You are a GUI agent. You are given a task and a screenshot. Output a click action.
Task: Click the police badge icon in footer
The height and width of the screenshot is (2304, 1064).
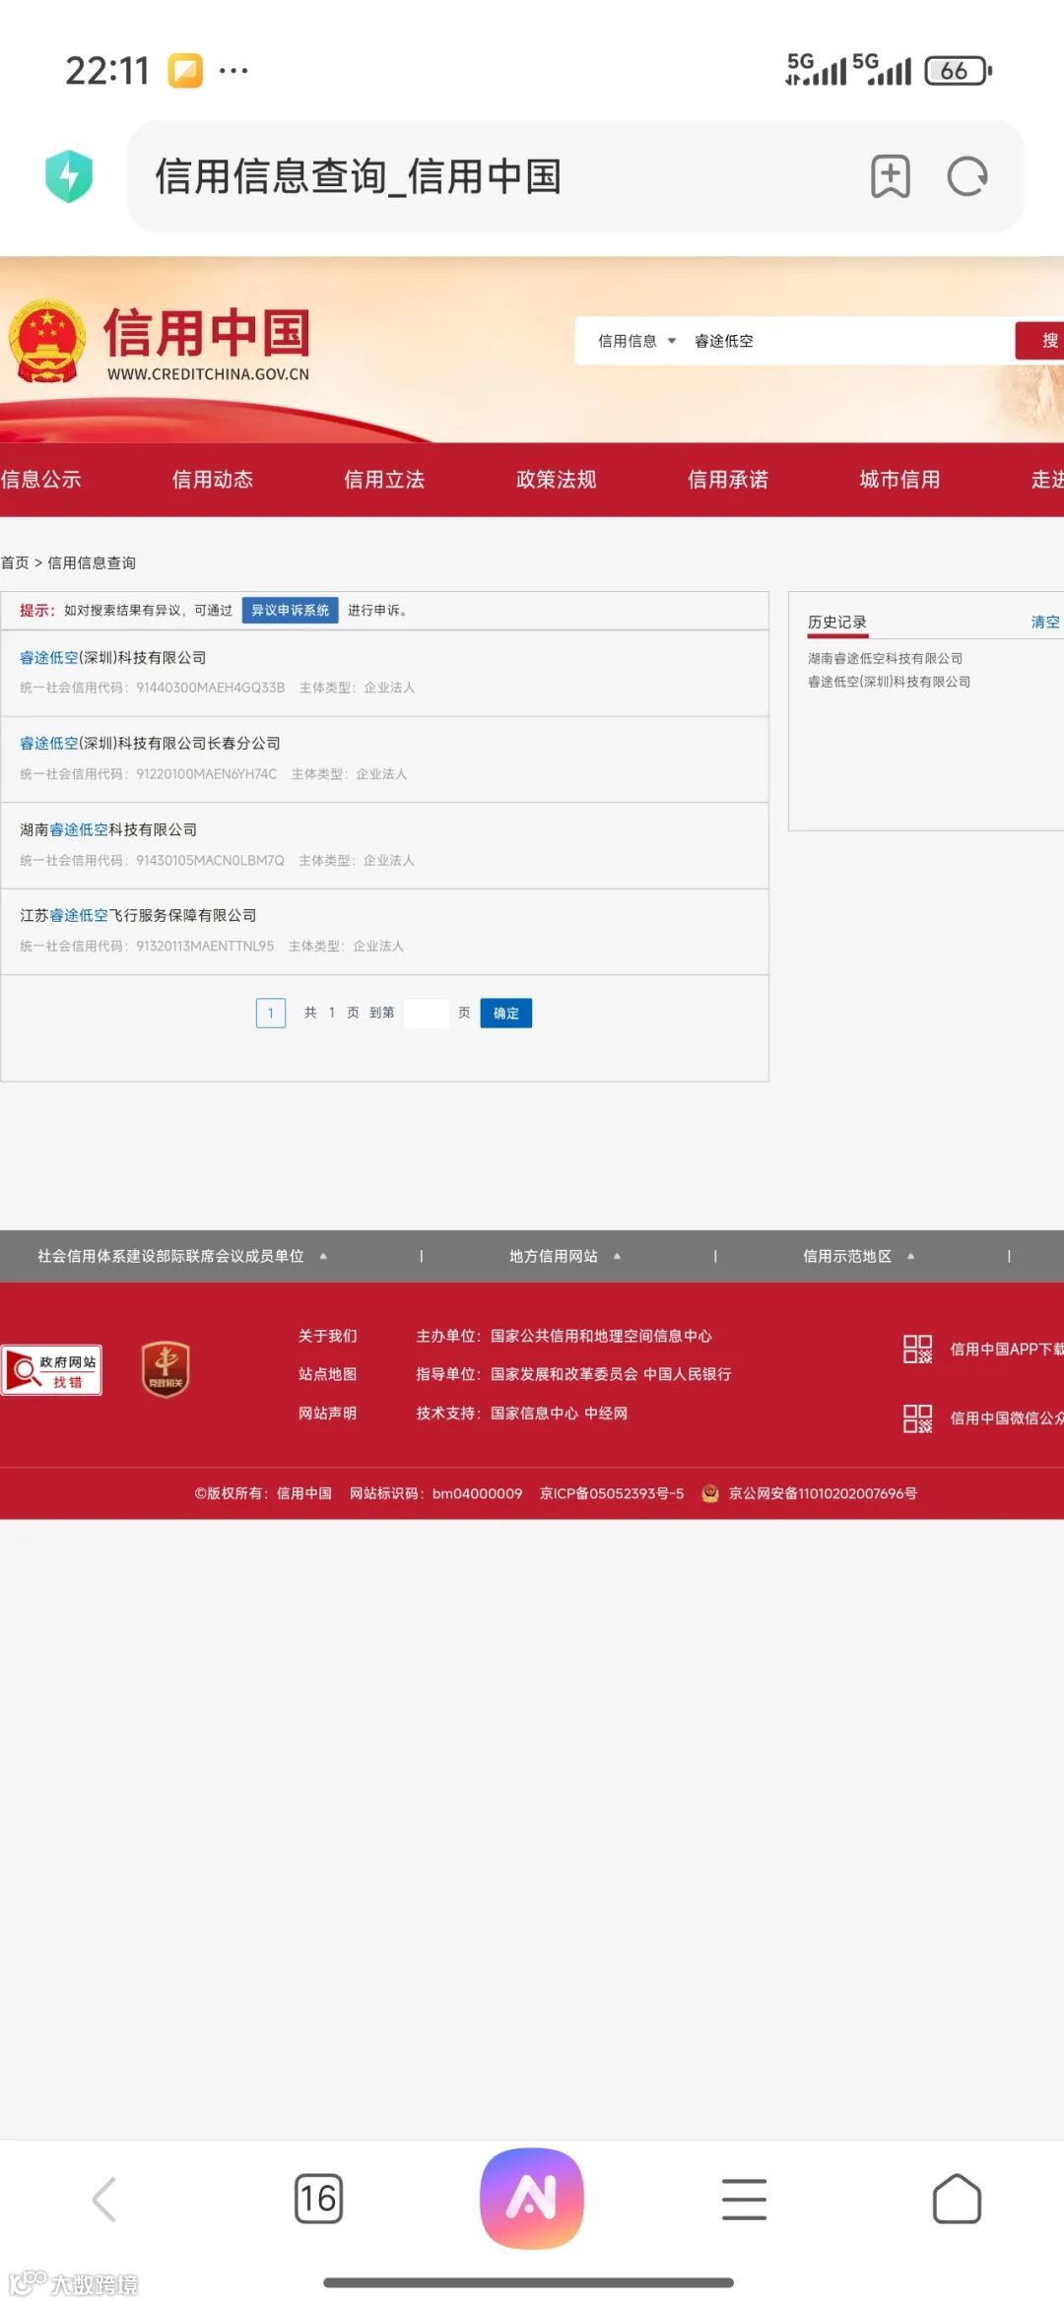tap(709, 1493)
